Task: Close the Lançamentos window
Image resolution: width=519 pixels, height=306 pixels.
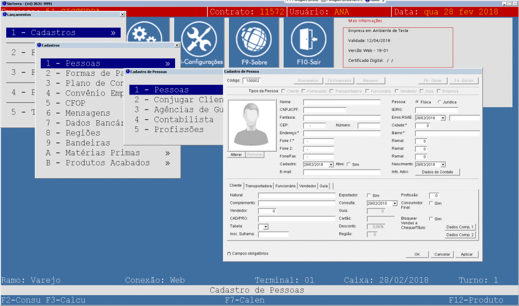Action: 122,14
